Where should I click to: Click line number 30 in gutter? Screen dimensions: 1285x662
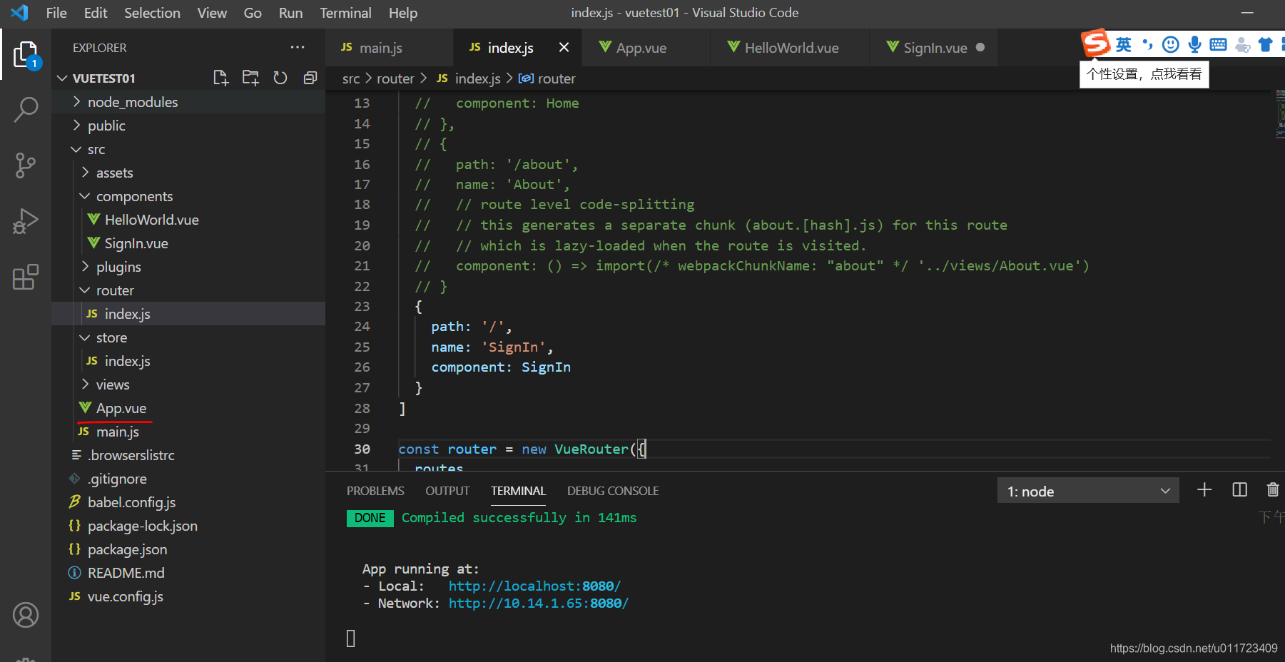362,449
